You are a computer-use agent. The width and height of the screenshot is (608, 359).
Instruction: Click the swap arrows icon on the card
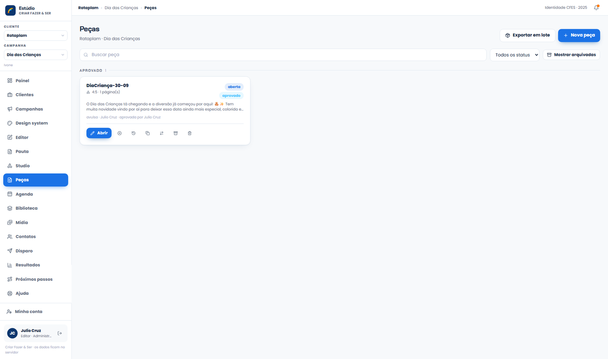pyautogui.click(x=161, y=133)
